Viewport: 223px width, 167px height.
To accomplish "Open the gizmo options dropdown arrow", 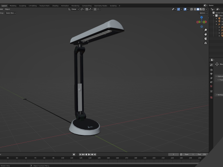I will (181, 9).
